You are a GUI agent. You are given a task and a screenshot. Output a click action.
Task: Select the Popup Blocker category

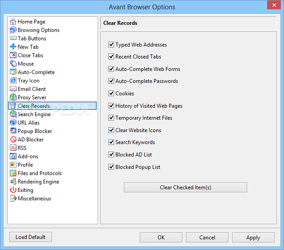(35, 131)
